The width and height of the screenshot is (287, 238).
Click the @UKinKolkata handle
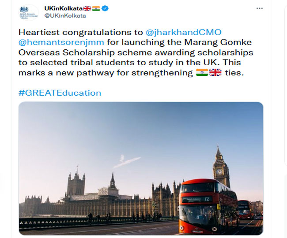[x=65, y=15]
